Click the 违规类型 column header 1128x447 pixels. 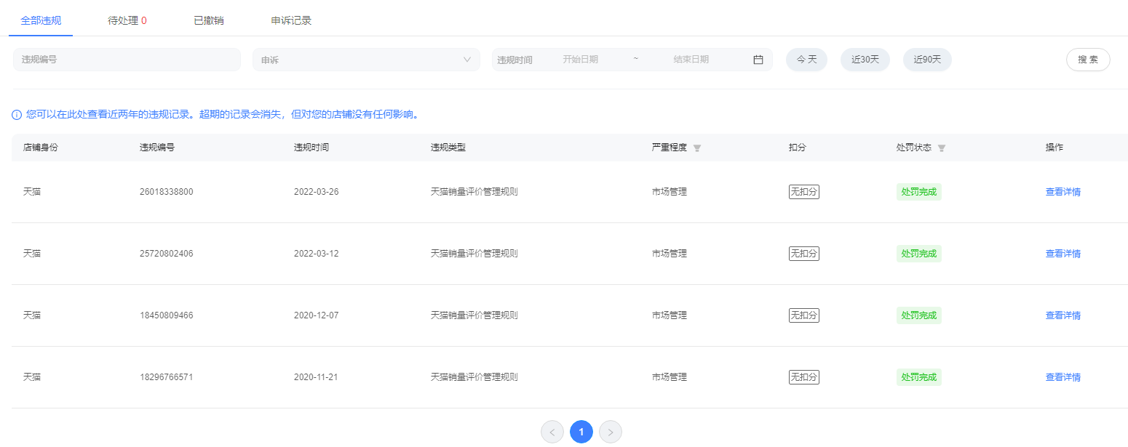click(448, 148)
